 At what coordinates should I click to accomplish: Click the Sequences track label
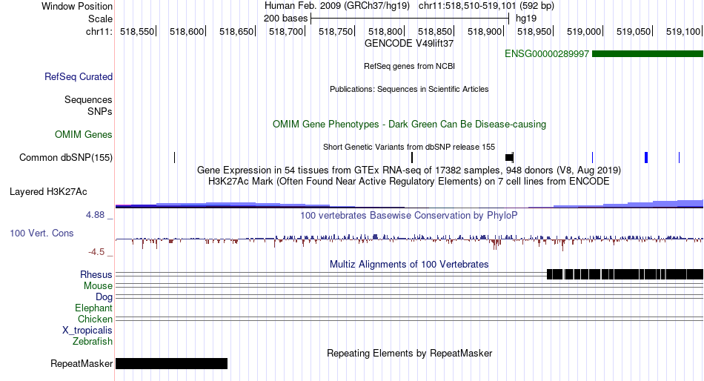(x=88, y=100)
